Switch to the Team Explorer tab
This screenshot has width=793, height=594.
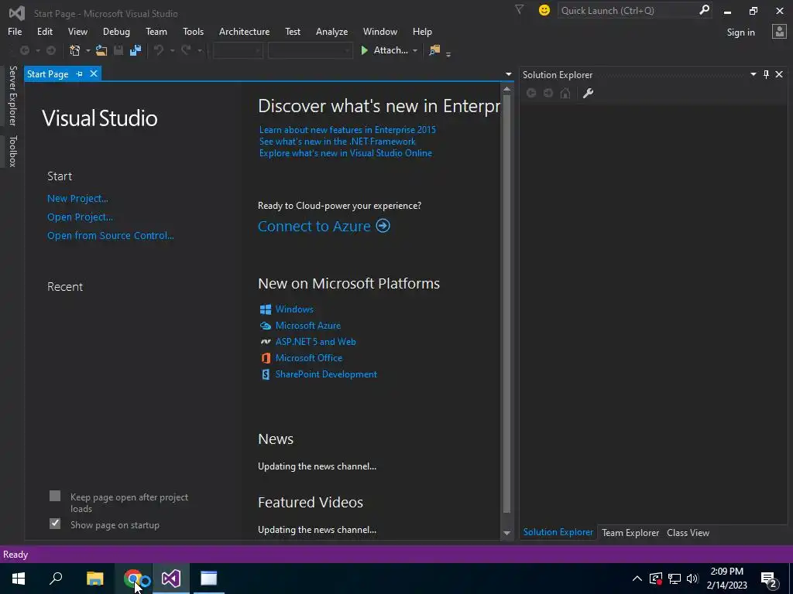(630, 532)
